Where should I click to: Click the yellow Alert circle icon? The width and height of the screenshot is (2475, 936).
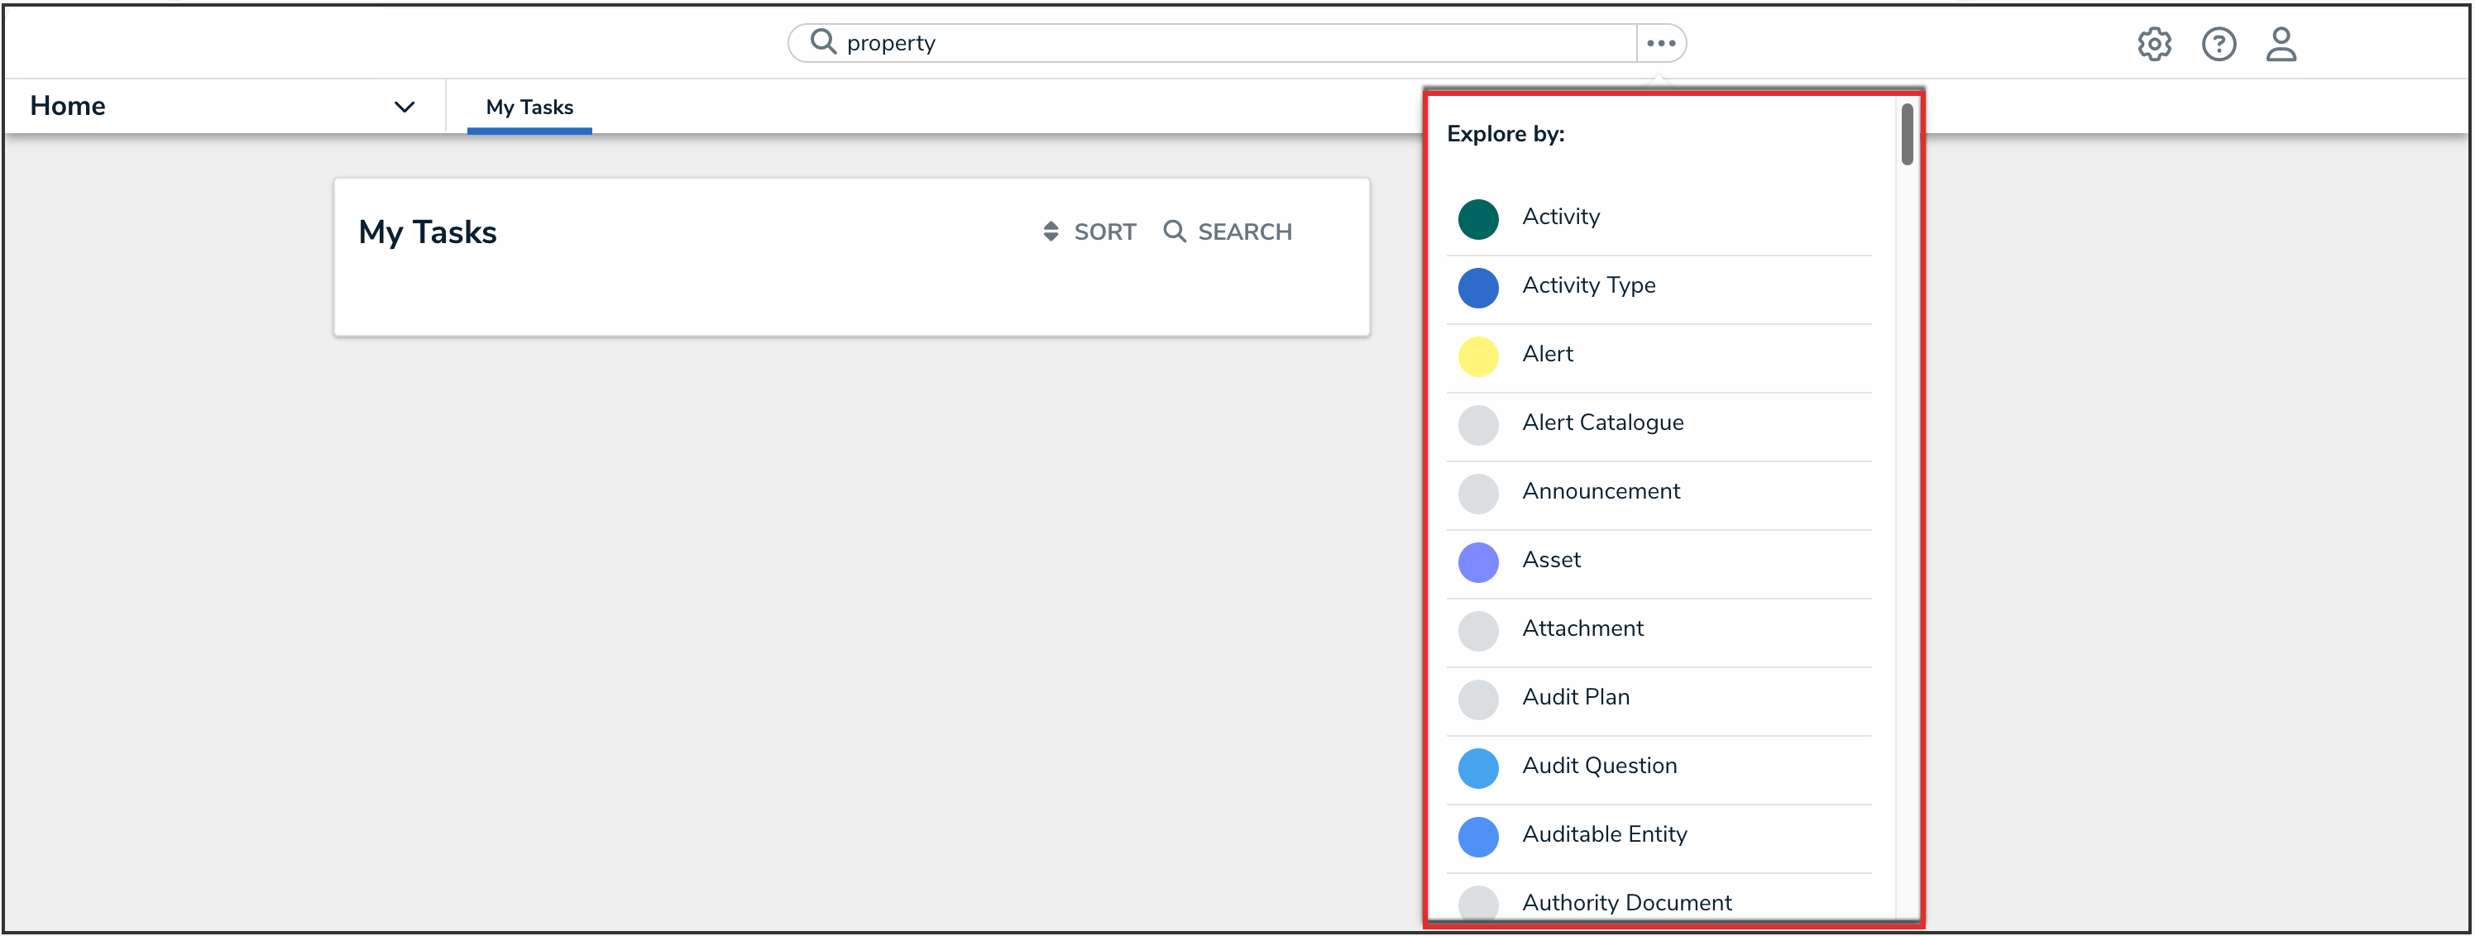point(1477,356)
